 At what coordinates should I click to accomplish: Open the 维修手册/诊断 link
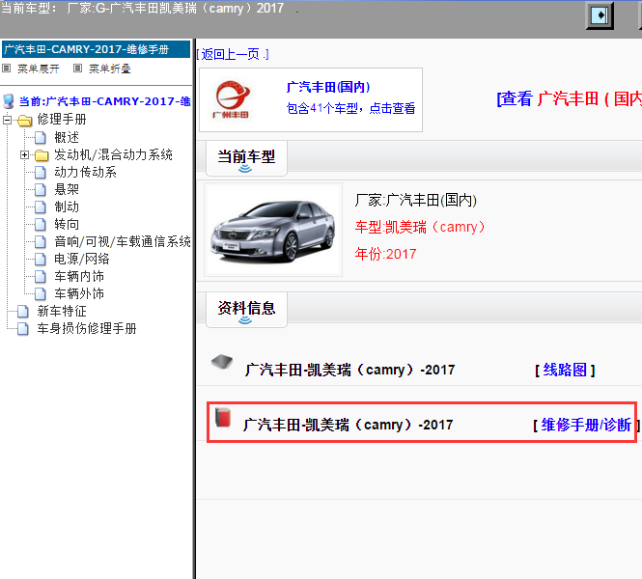[x=586, y=425]
